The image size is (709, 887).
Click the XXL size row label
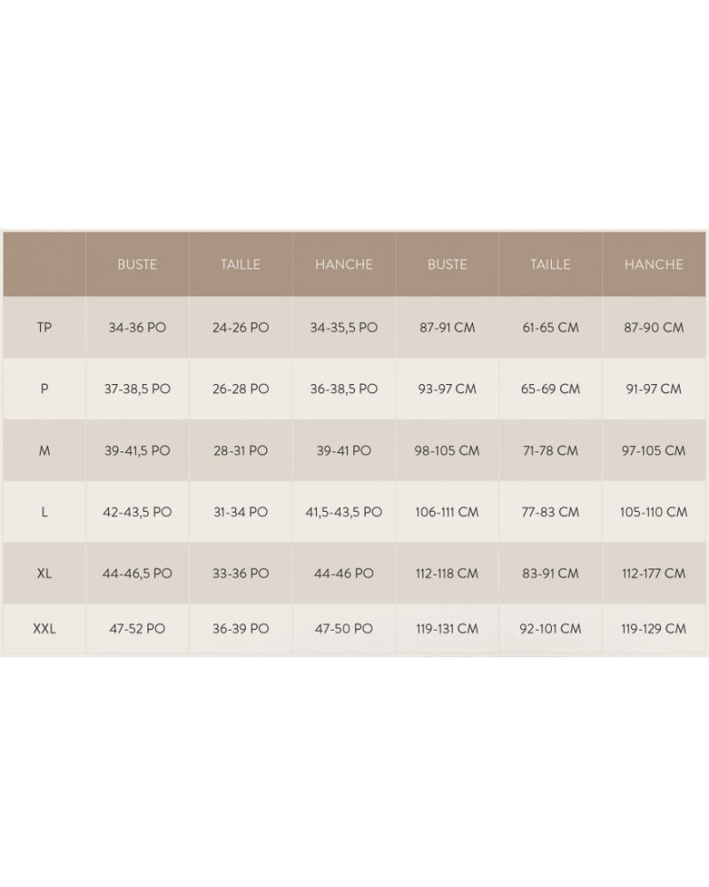pos(44,629)
